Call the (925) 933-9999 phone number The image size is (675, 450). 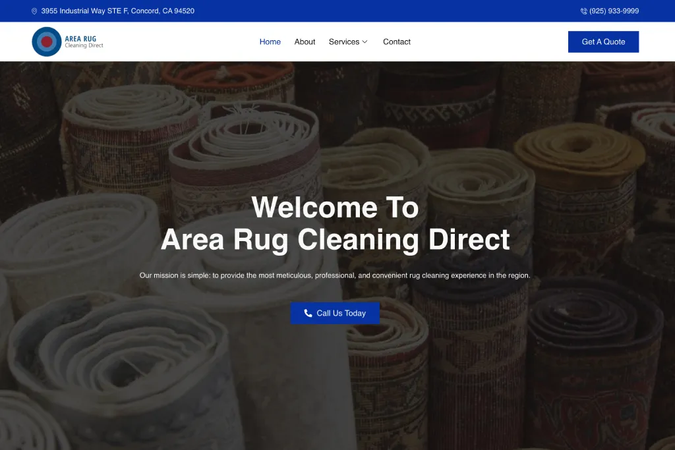[x=614, y=11]
